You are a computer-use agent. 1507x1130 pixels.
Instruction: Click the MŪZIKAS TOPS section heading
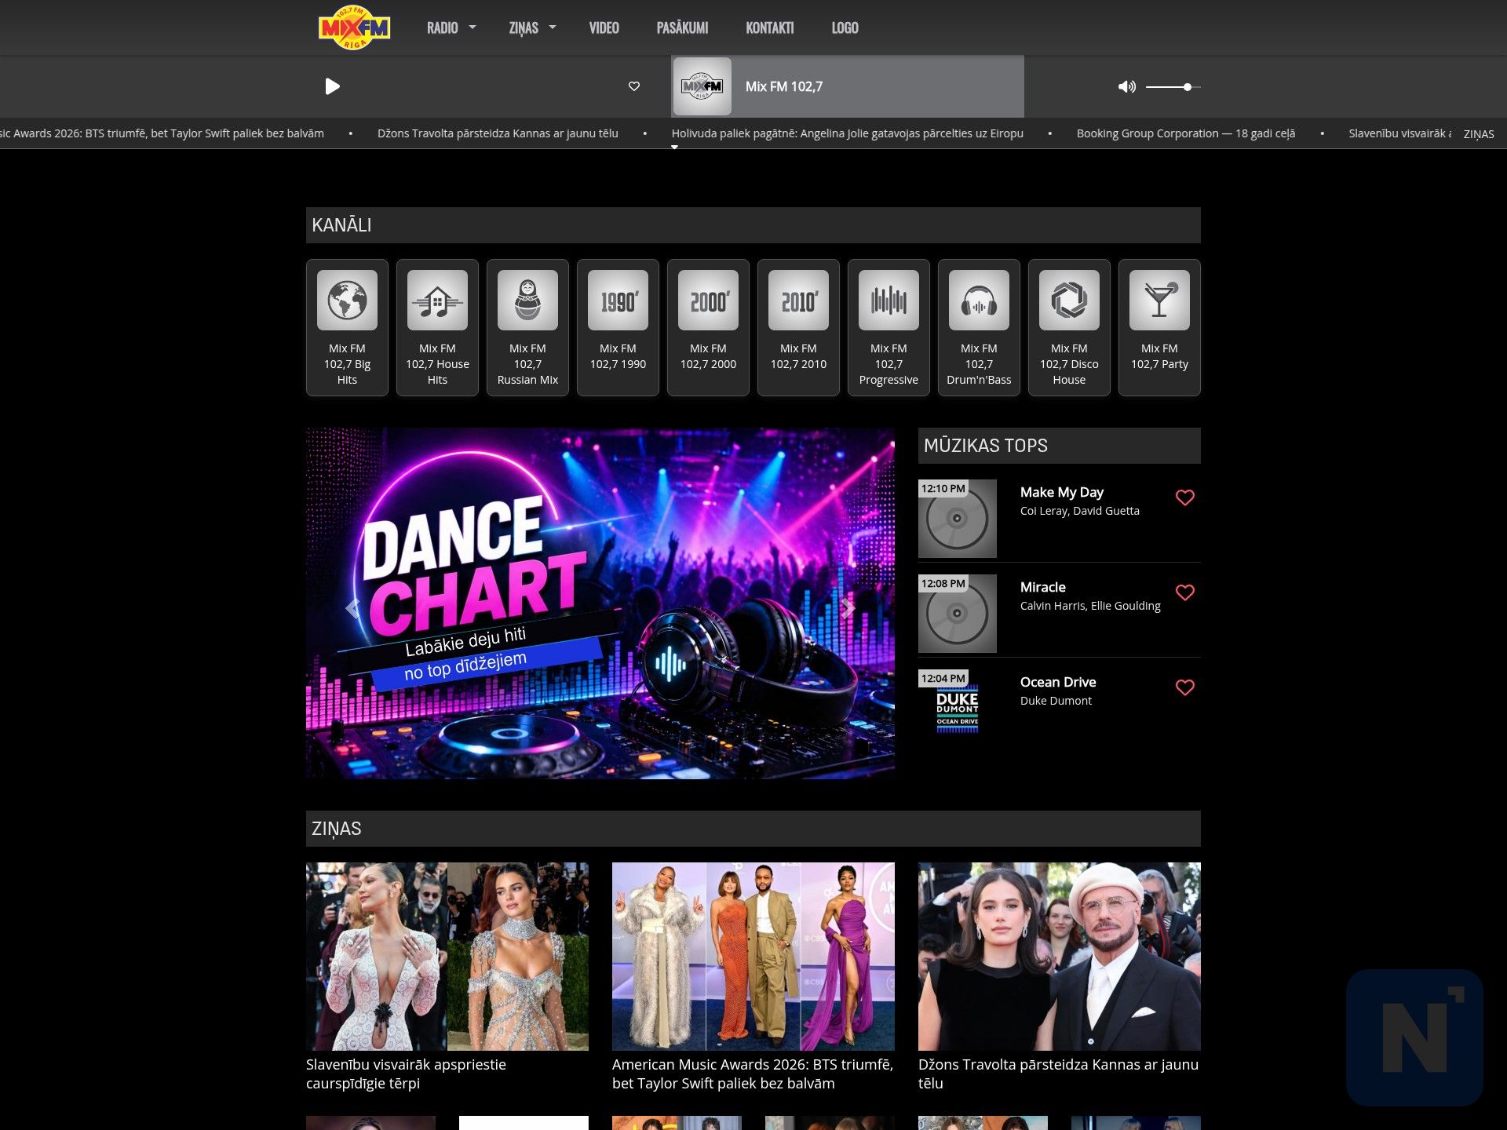pyautogui.click(x=986, y=446)
